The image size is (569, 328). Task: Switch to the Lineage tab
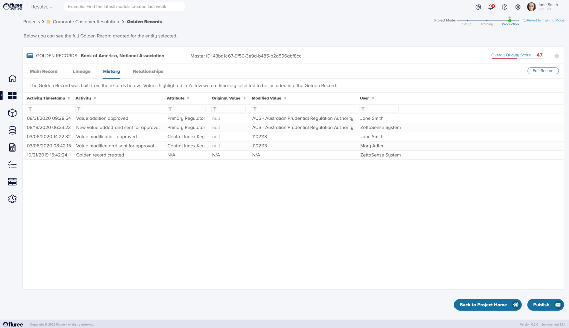(81, 71)
